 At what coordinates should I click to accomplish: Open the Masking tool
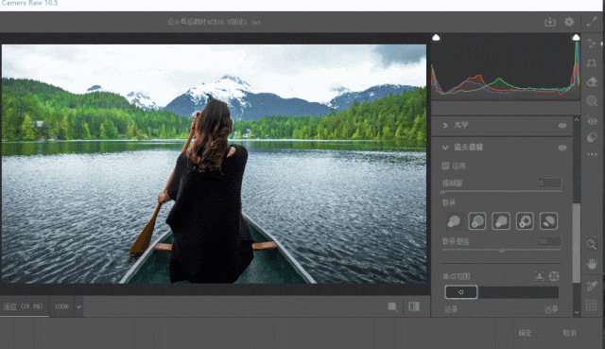point(592,101)
